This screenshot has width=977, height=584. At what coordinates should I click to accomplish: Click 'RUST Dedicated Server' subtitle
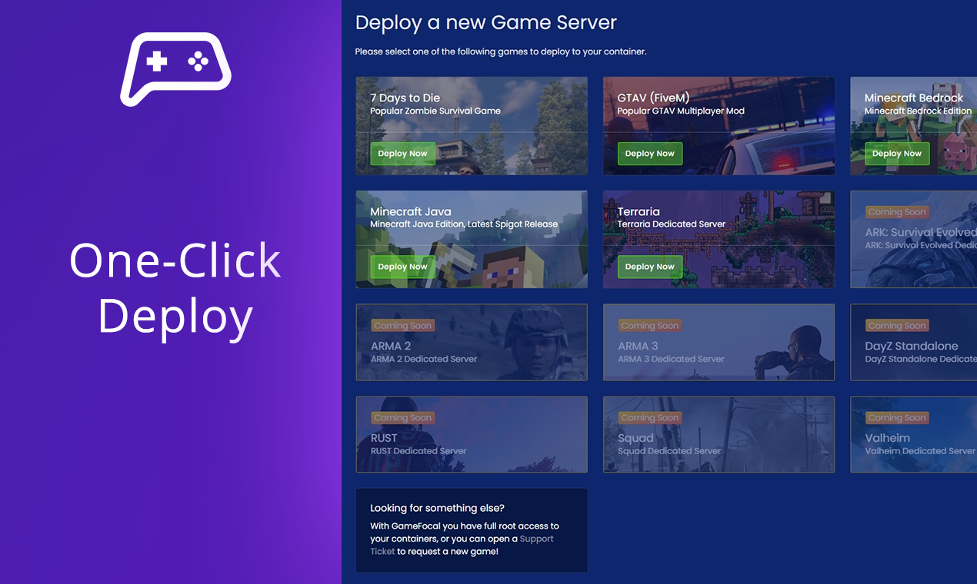[x=418, y=451]
